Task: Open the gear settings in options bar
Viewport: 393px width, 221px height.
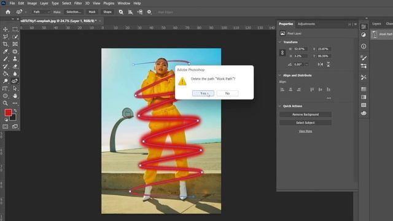Action: [149, 12]
